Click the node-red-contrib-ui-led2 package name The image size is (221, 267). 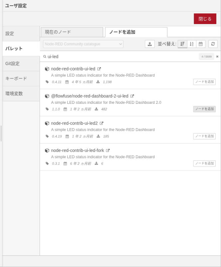click(75, 123)
